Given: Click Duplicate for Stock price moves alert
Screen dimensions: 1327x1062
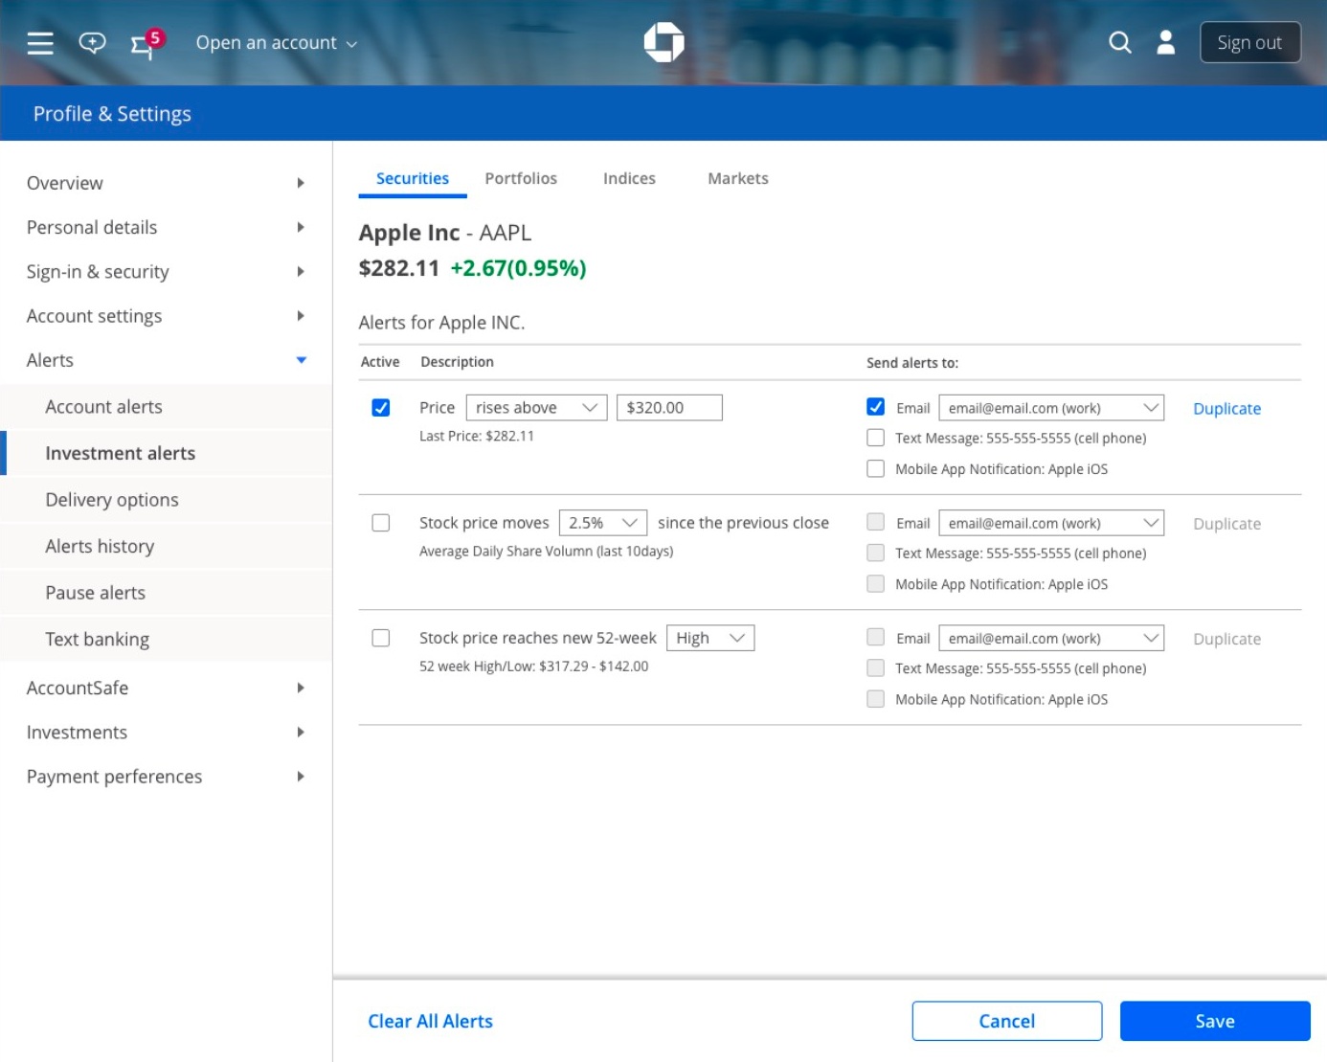Looking at the screenshot, I should 1226,524.
